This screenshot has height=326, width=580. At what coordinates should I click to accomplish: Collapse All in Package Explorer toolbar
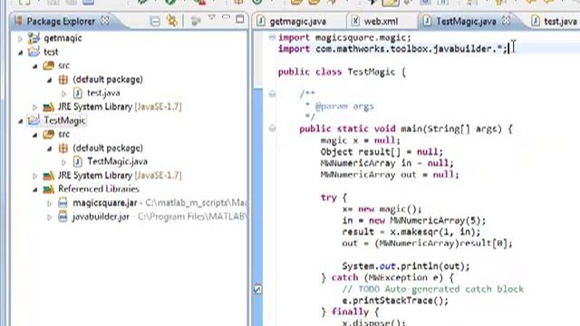pyautogui.click(x=155, y=21)
